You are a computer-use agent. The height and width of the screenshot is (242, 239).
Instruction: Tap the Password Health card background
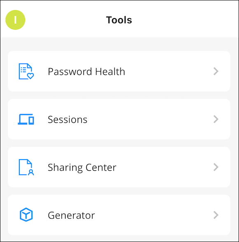pyautogui.click(x=119, y=71)
